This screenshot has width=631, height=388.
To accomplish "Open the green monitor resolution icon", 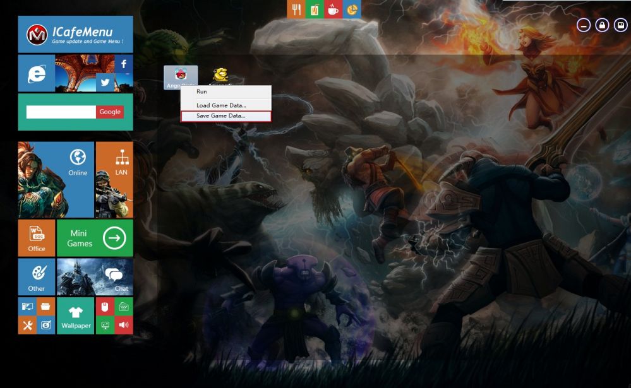I will [105, 326].
